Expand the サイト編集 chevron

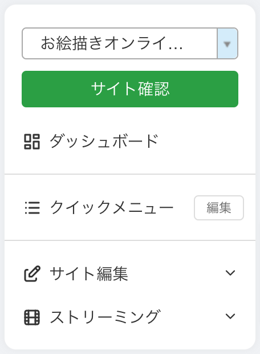pyautogui.click(x=230, y=273)
